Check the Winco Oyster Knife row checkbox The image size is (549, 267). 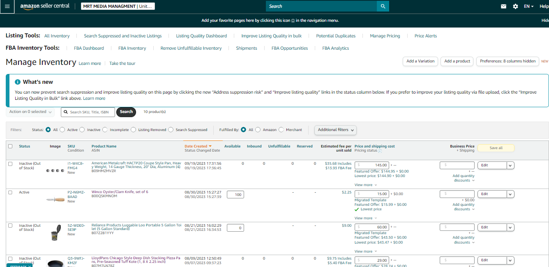[x=10, y=192]
